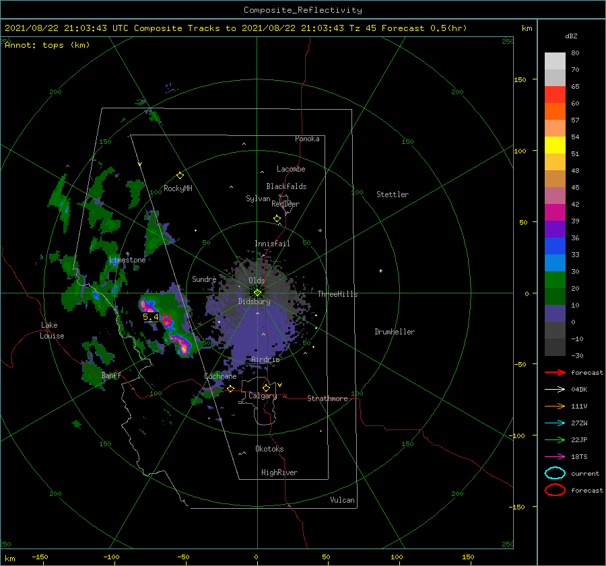Image resolution: width=606 pixels, height=566 pixels.
Task: Click the 'Forecast 0.5(hr)' header text
Action: (x=424, y=28)
